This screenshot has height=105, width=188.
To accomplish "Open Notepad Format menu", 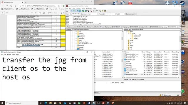I will tap(9, 55).
